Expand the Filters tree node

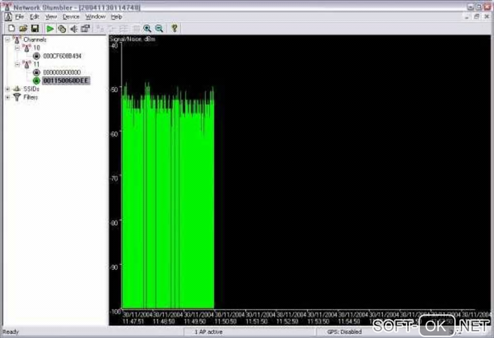pos(8,97)
